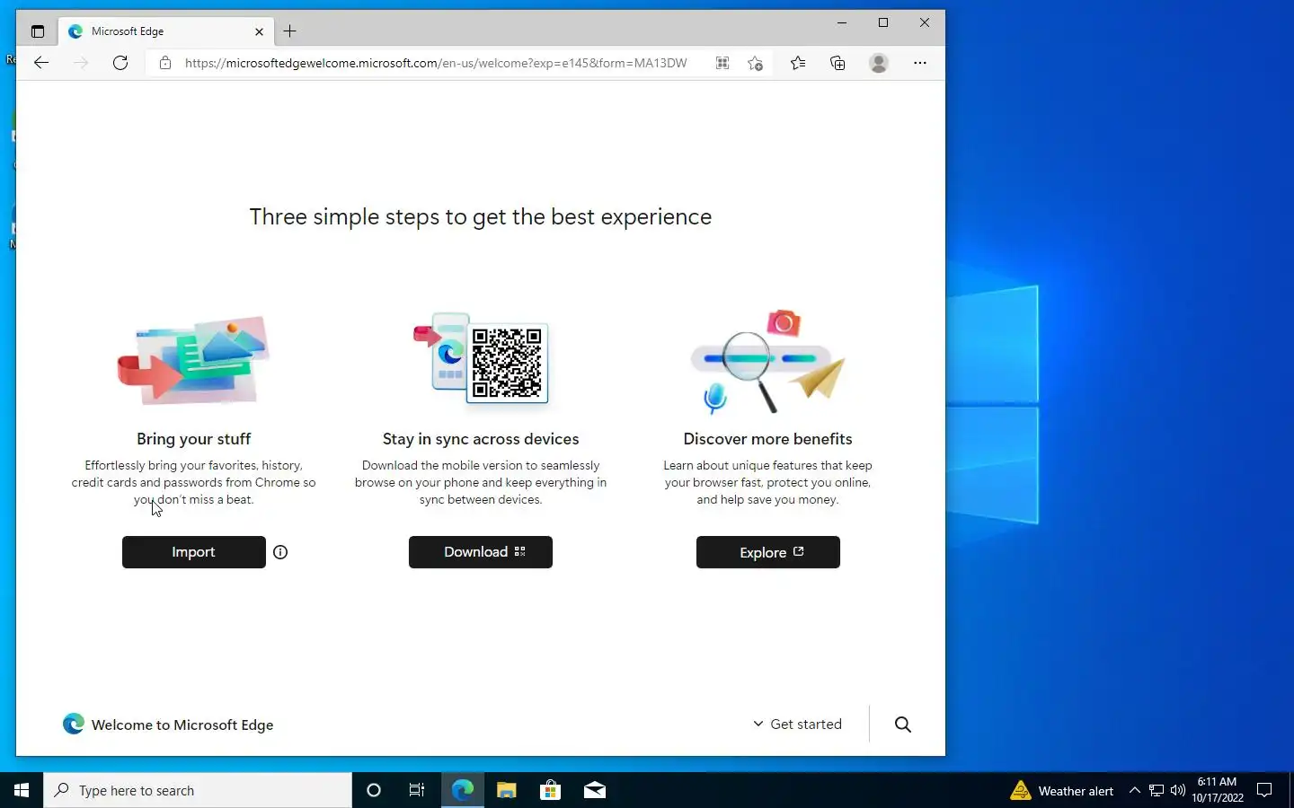Open a new tab with plus button
The width and height of the screenshot is (1294, 808).
point(289,31)
